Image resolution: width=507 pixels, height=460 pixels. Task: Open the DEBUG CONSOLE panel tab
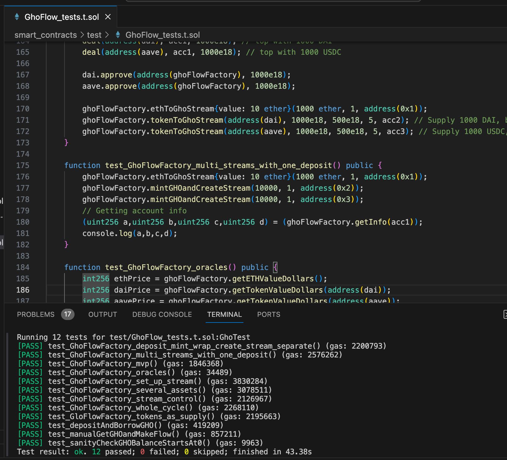click(162, 314)
